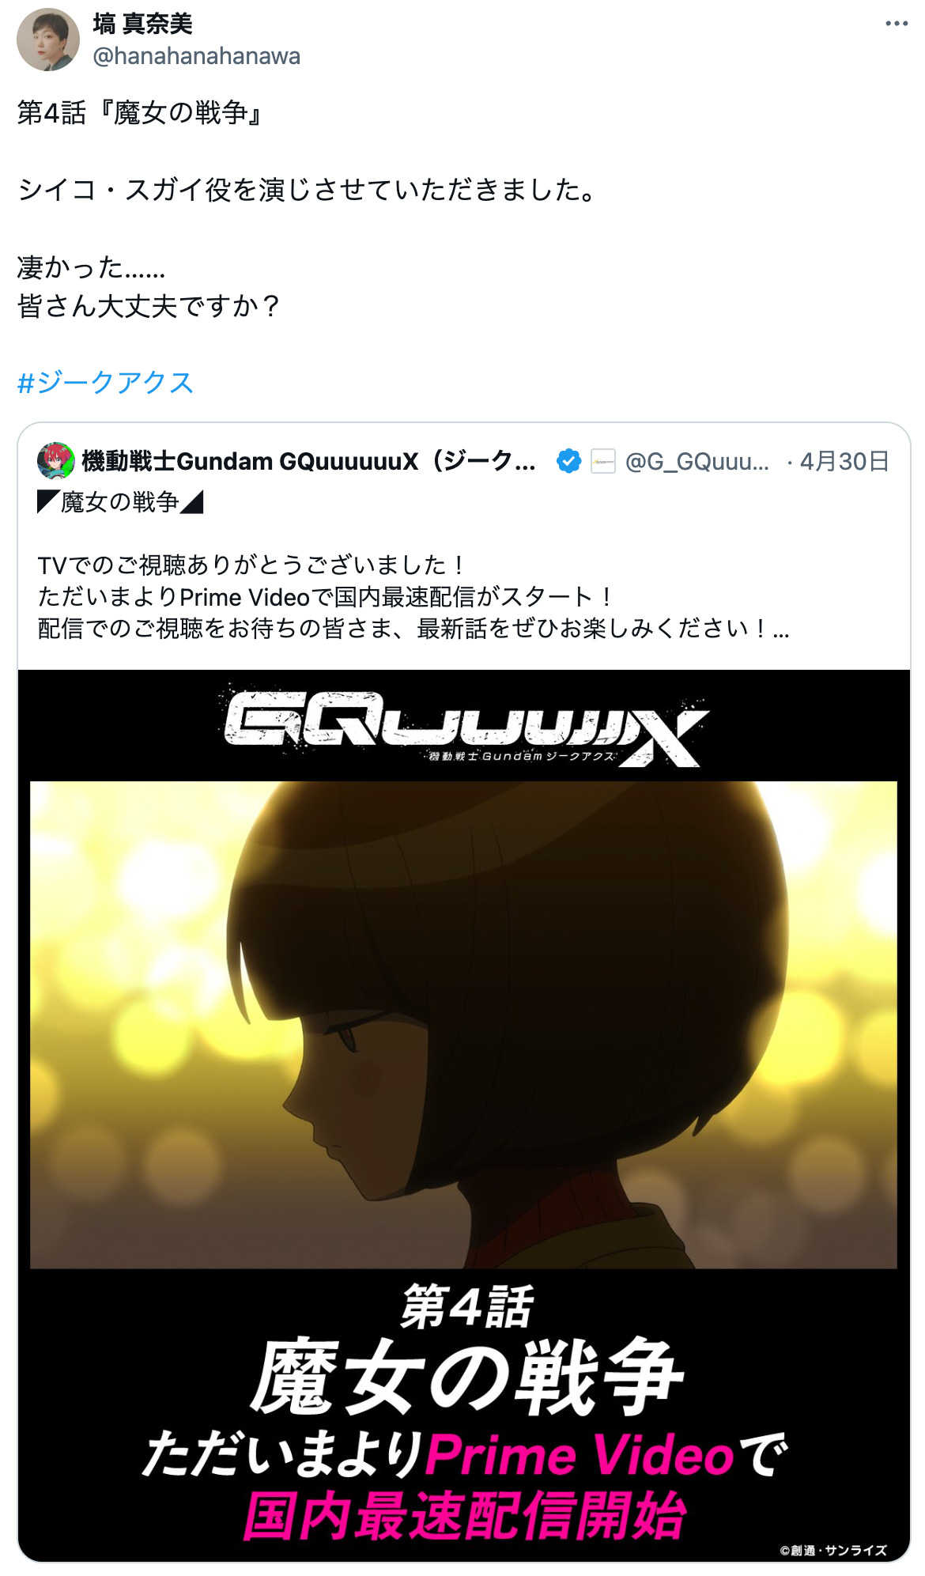Click the ◤魔女の戦争◢ heading in quoted tweet
Image resolution: width=925 pixels, height=1576 pixels.
120,502
